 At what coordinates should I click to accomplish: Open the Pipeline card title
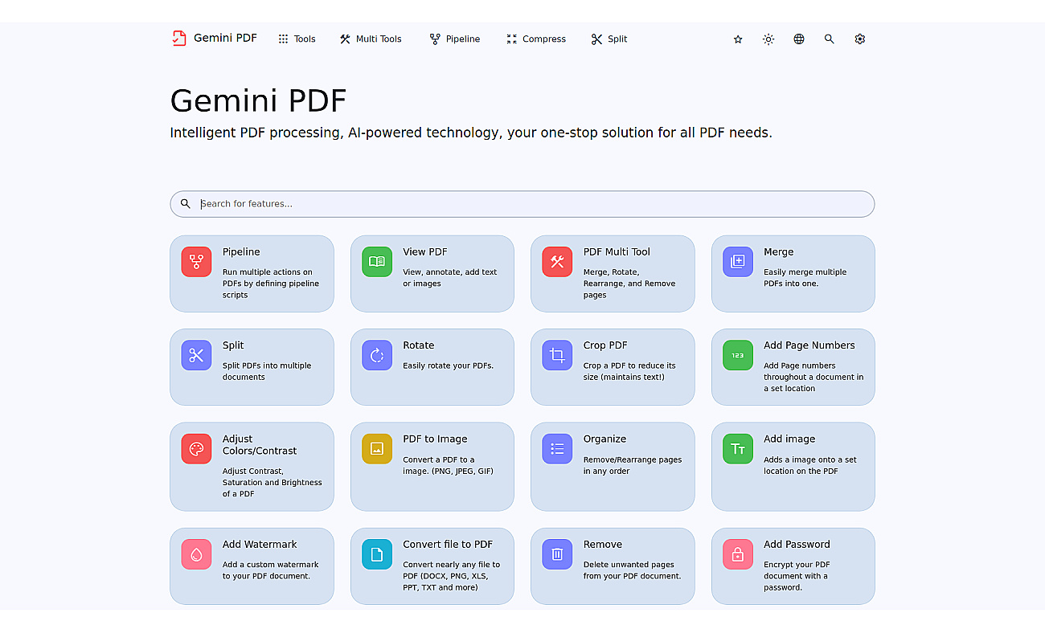(241, 252)
